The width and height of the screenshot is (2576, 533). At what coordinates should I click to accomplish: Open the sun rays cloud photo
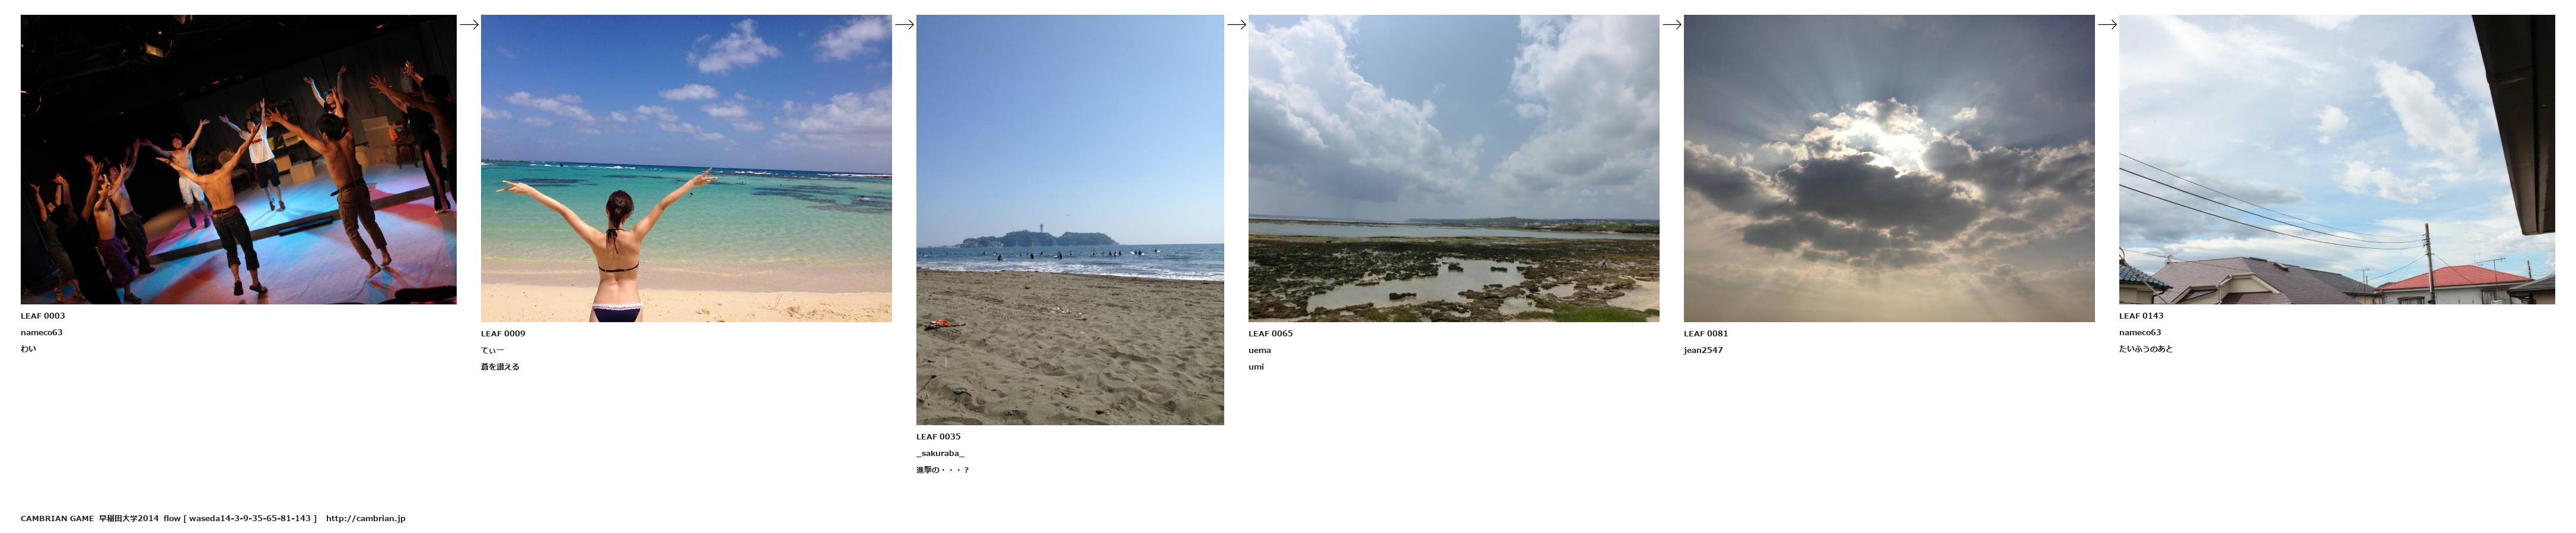pos(1889,169)
